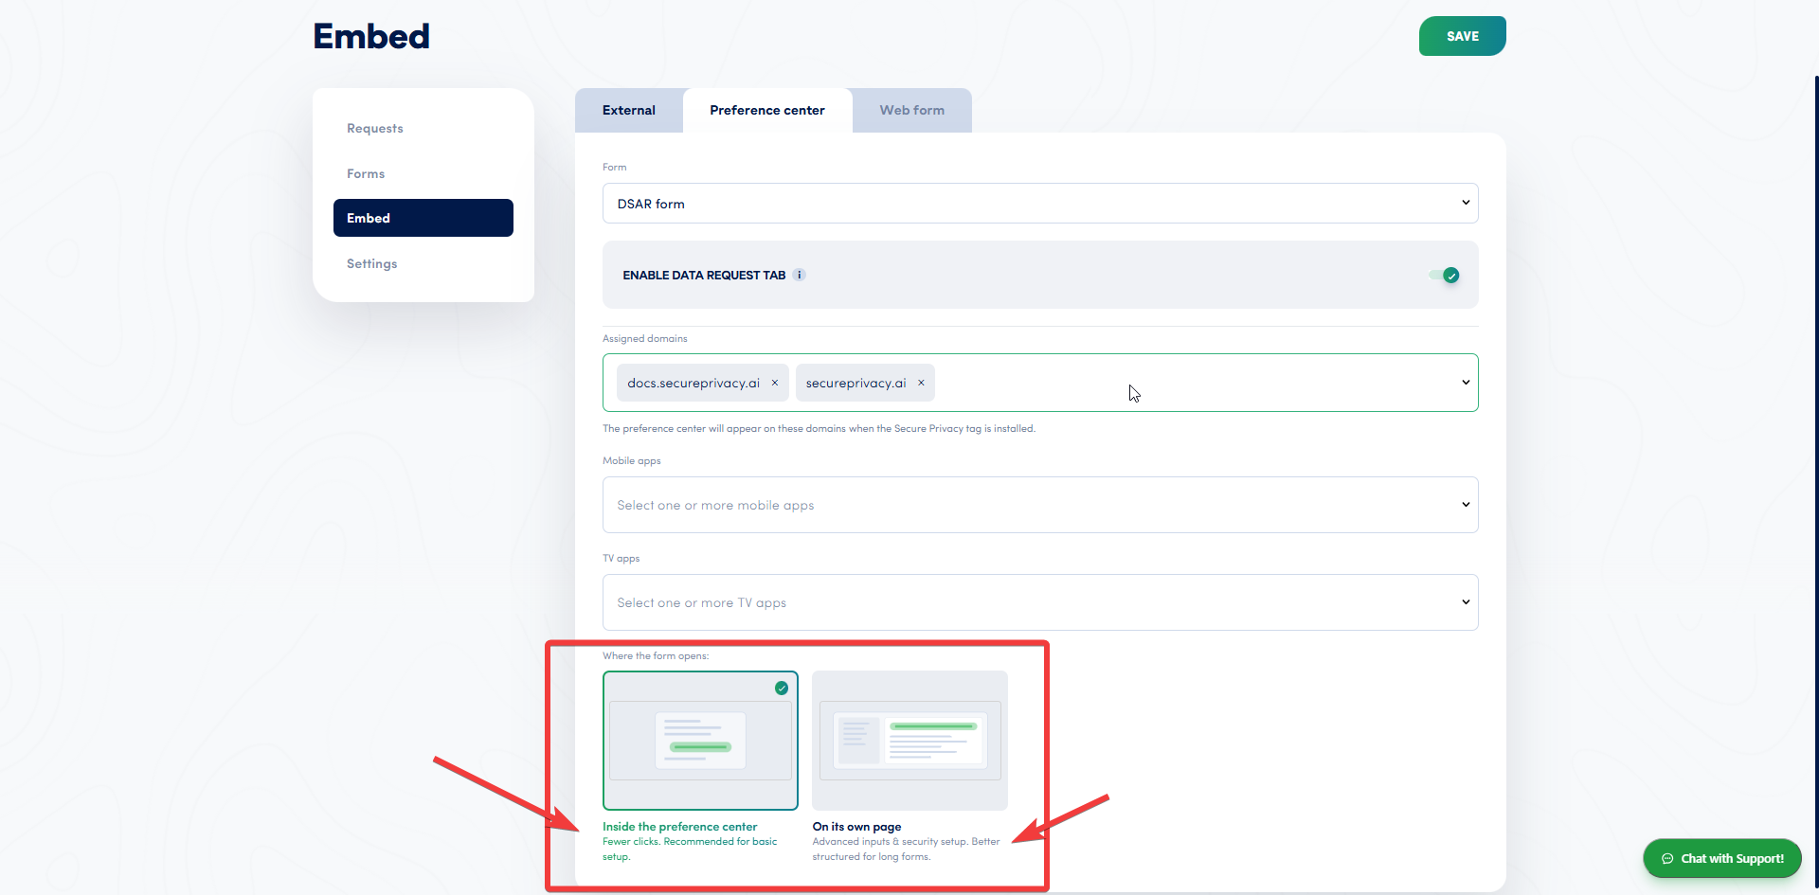Click the green checkmark on the selected form card
The height and width of the screenshot is (895, 1819).
782,689
